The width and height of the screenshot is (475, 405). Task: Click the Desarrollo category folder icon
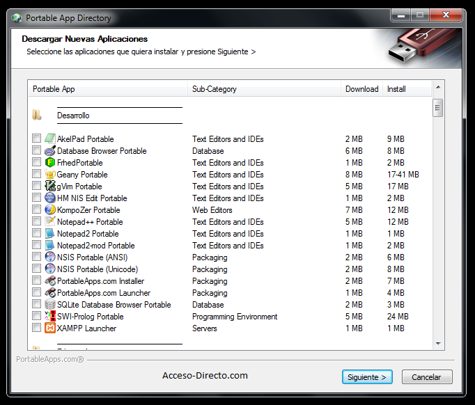coord(37,115)
